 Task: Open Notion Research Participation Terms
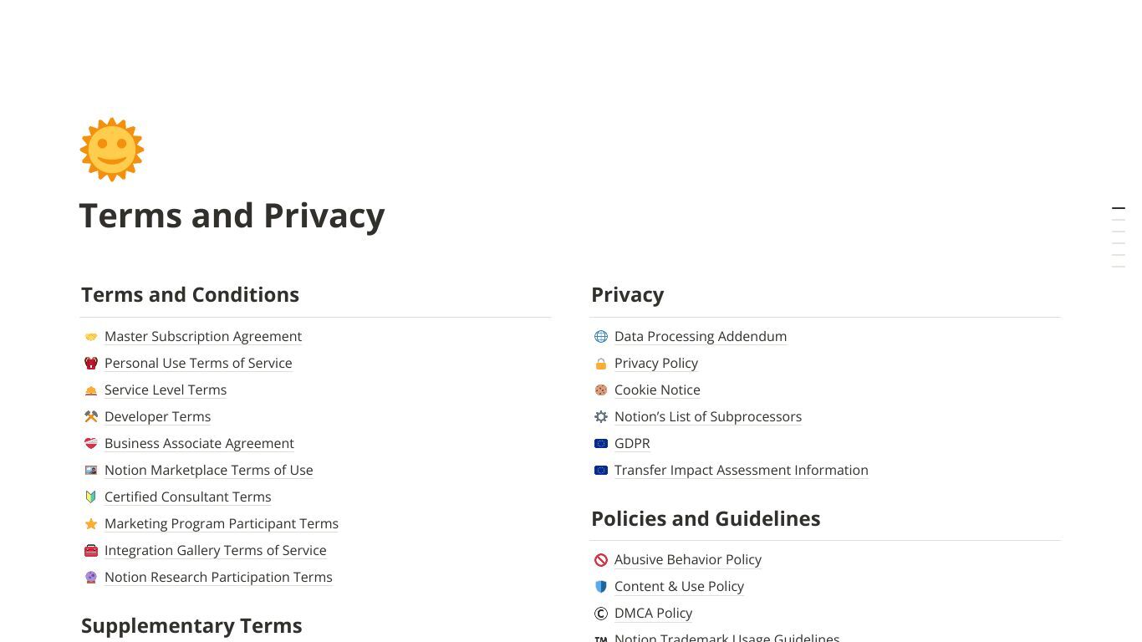(218, 577)
